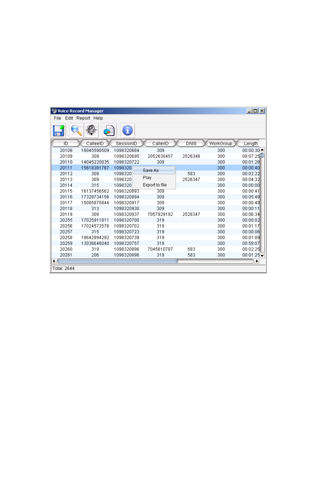Select row with ID 20113
This screenshot has height=493, width=333.
point(156,180)
